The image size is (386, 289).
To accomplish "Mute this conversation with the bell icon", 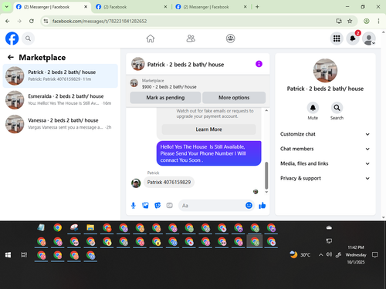I will (313, 108).
